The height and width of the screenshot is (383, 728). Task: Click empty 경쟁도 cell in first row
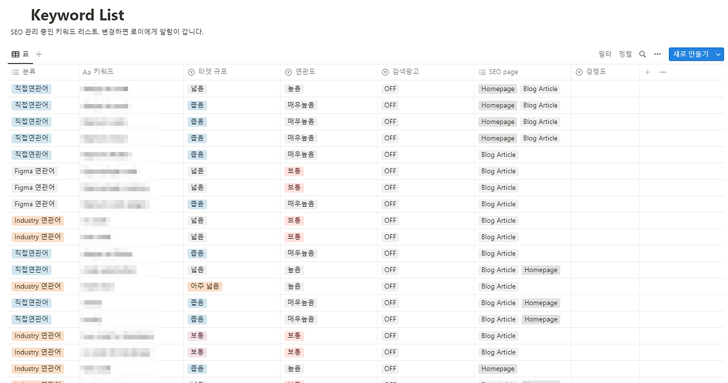tap(605, 89)
